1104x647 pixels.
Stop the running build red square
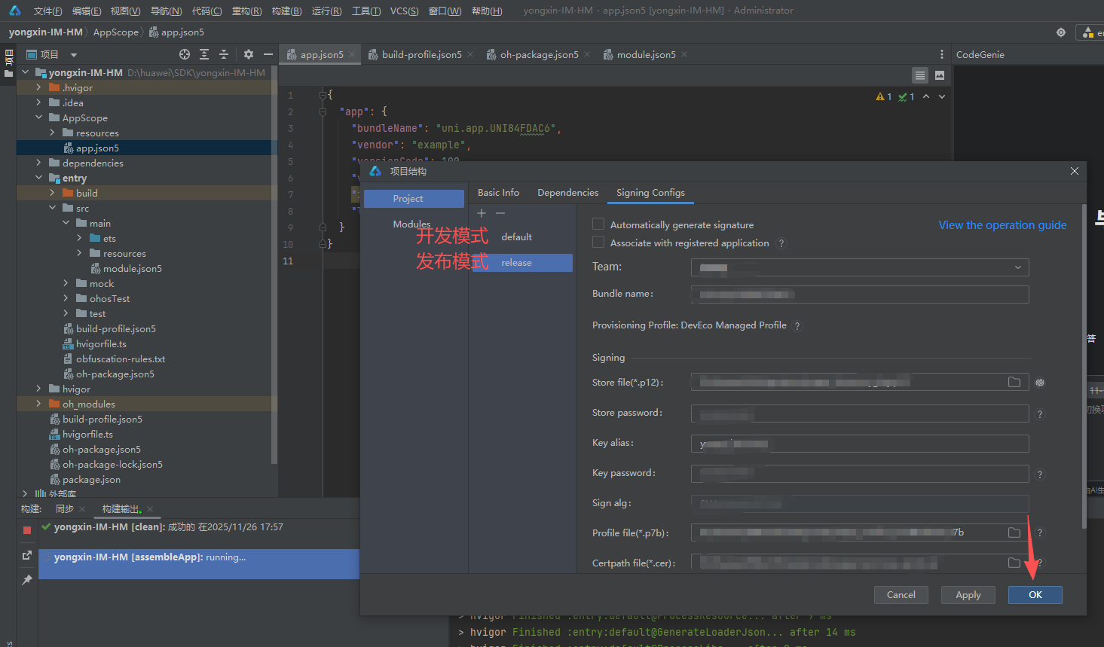(27, 530)
